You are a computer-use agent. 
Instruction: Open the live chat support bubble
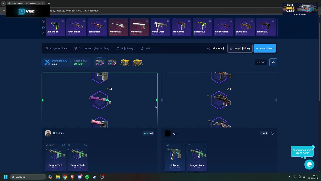309,164
